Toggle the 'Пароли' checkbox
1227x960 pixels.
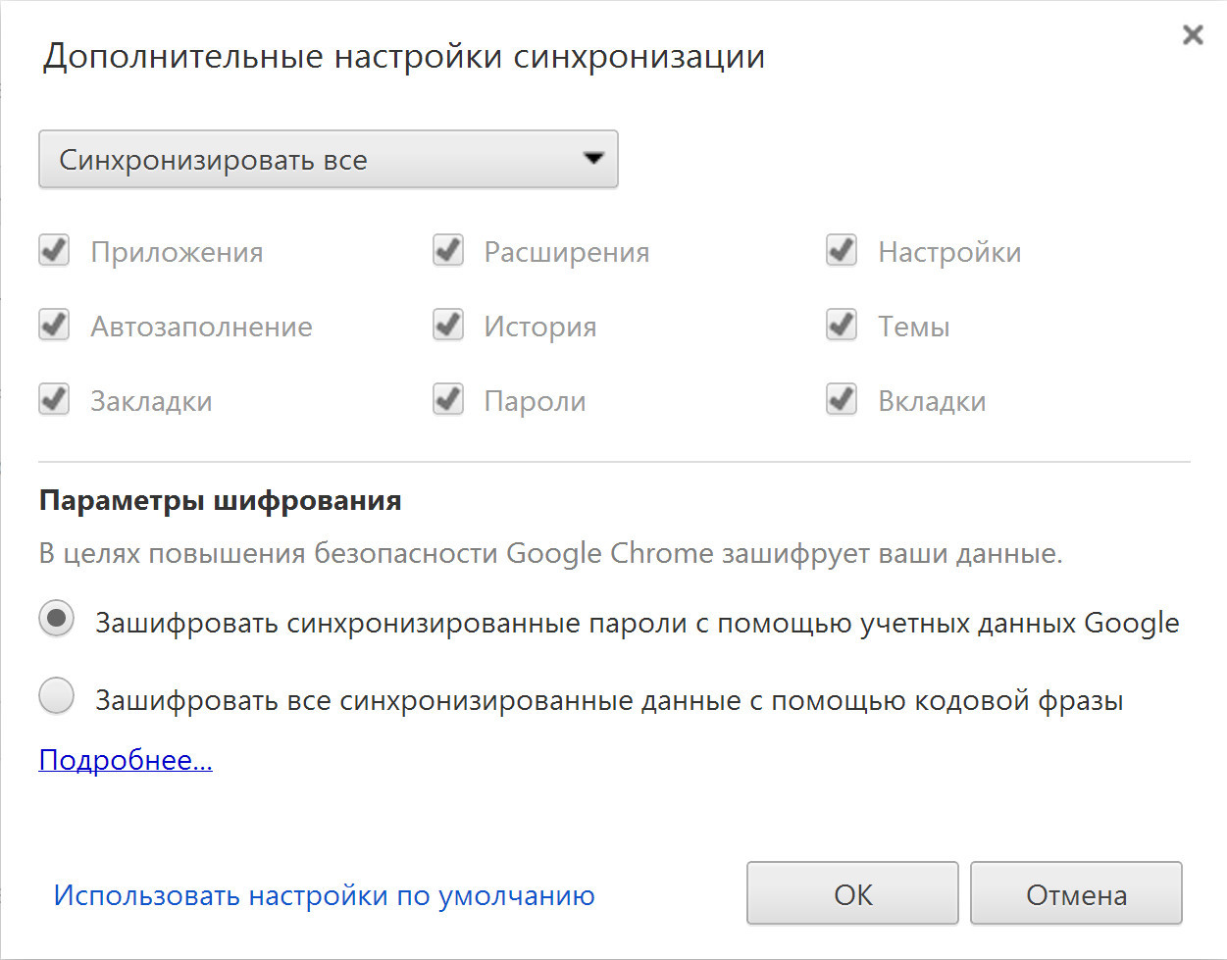point(448,400)
